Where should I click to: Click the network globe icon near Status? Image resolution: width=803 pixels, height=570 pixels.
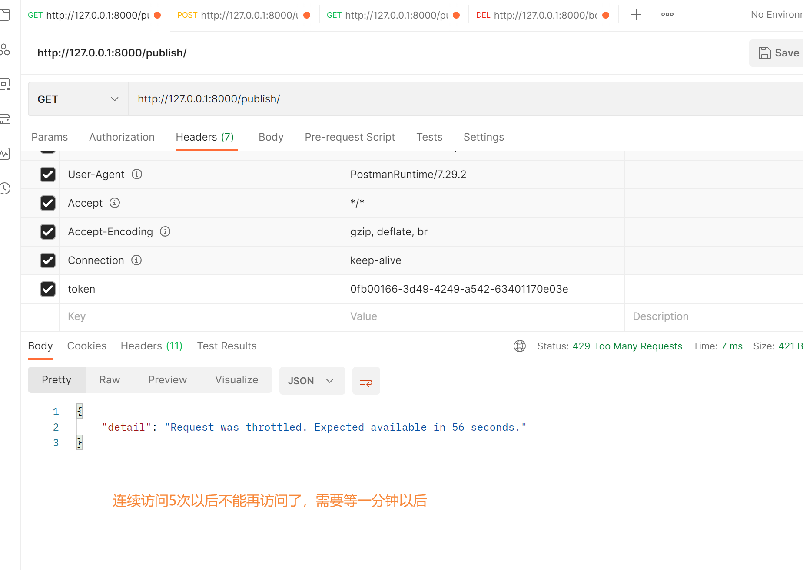pyautogui.click(x=520, y=346)
